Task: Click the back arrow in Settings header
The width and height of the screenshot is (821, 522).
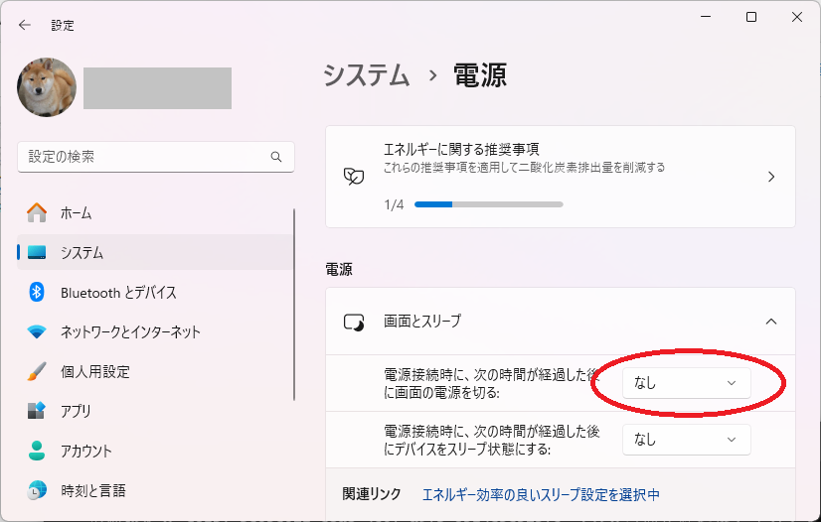Action: click(25, 25)
